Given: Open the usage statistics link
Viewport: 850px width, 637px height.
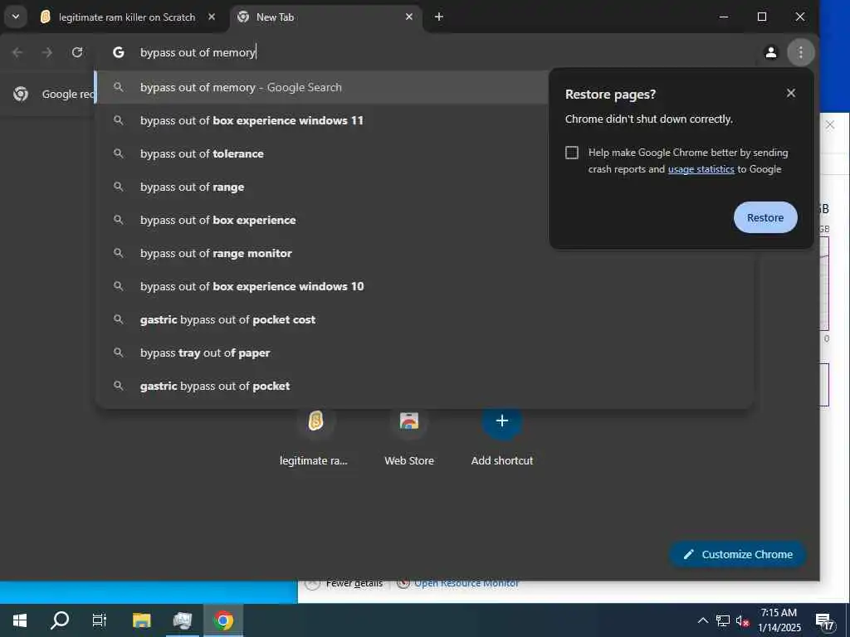Looking at the screenshot, I should pyautogui.click(x=701, y=169).
